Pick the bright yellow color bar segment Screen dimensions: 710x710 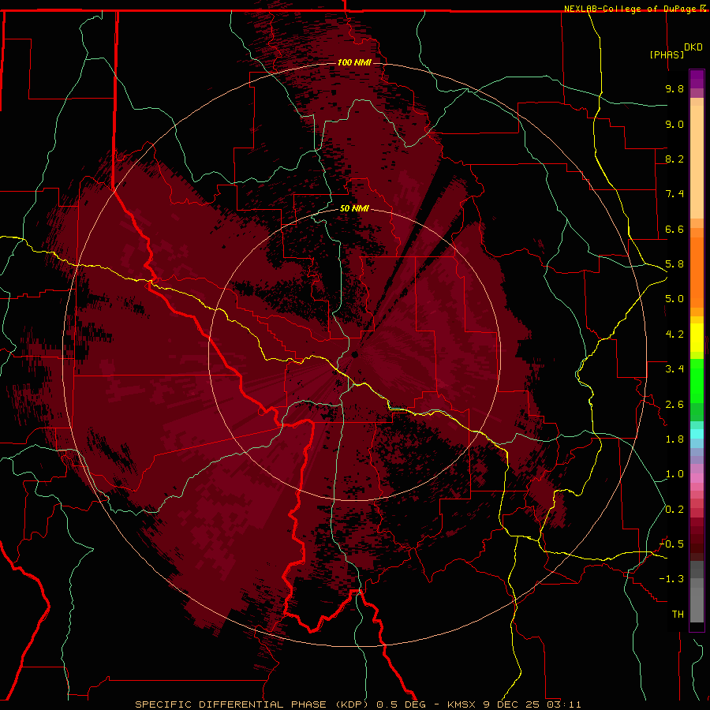pos(697,338)
